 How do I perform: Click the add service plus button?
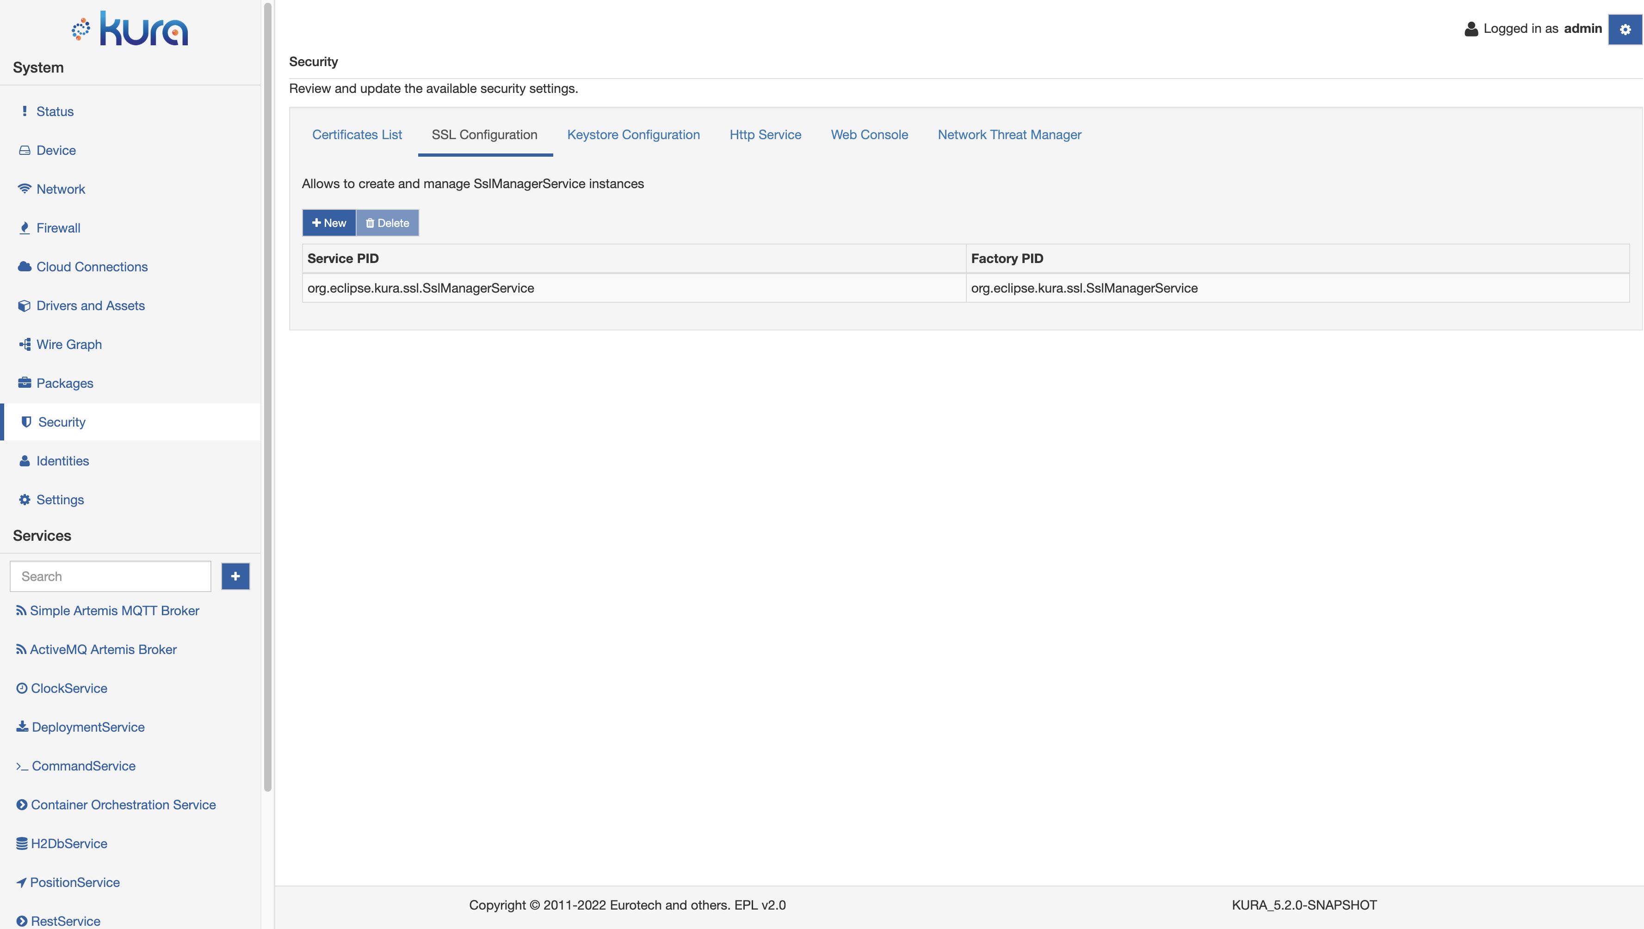[x=236, y=576]
